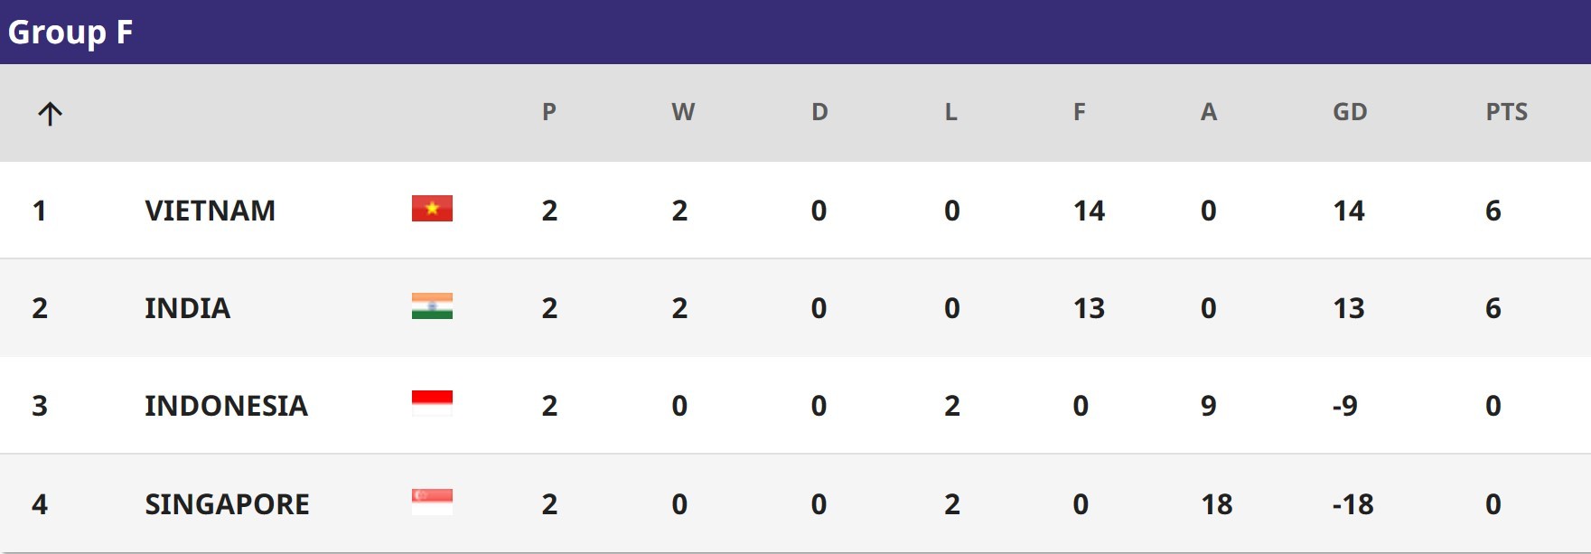The image size is (1591, 554).
Task: Open the VIETNAM team link
Action: pos(210,211)
